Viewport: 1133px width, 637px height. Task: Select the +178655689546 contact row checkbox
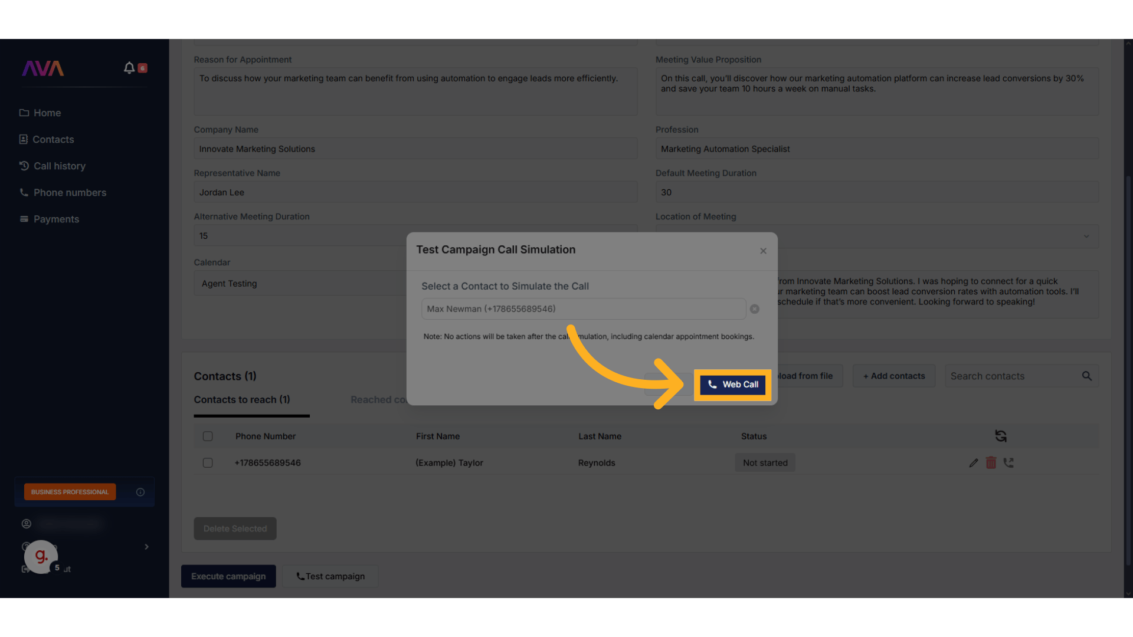click(208, 463)
